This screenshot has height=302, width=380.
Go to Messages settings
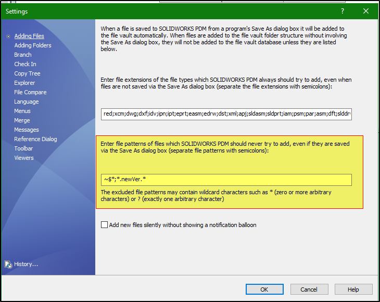27,130
